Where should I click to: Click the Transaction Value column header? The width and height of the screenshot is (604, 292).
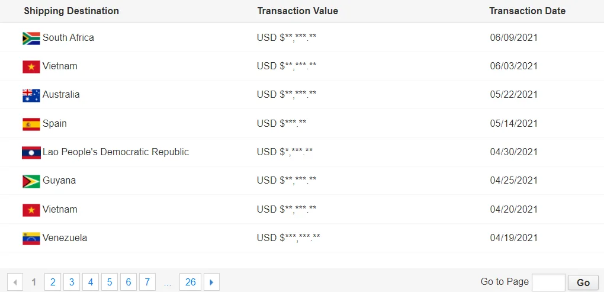click(x=297, y=11)
